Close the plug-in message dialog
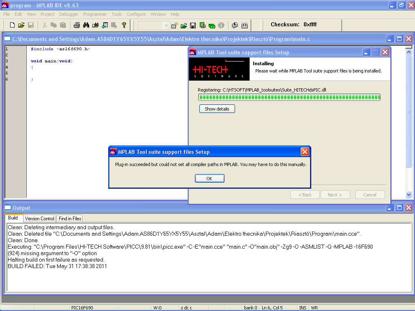 pyautogui.click(x=305, y=152)
